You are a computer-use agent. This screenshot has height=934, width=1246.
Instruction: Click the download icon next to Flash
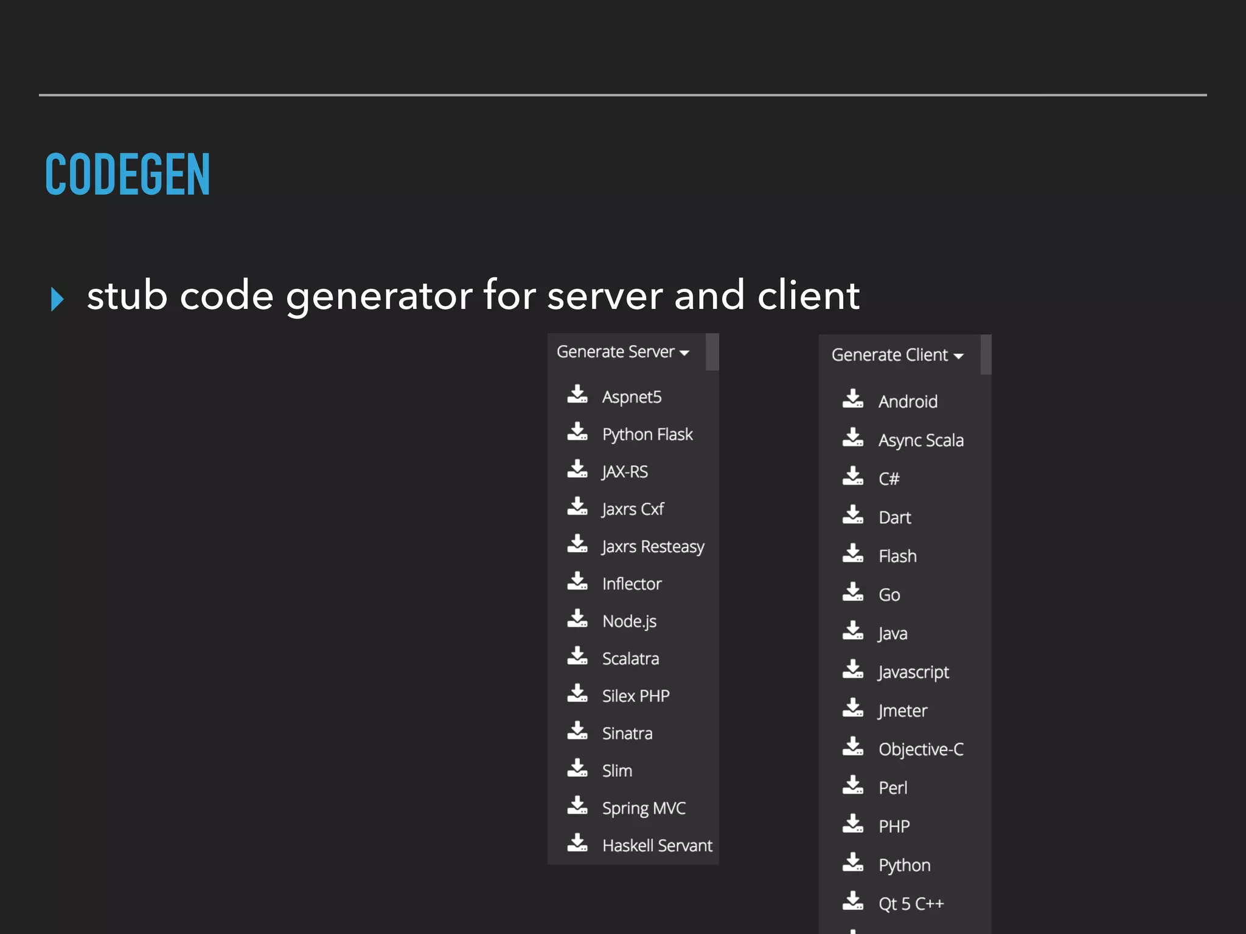pos(853,553)
